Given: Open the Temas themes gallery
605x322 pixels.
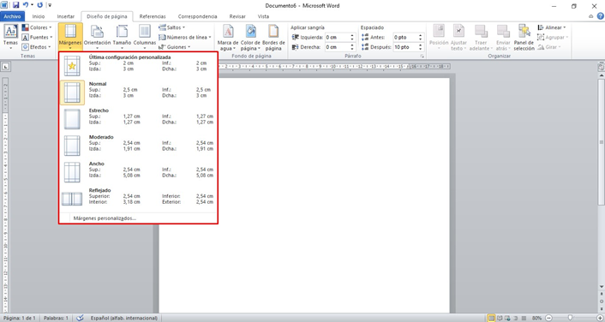Looking at the screenshot, I should point(10,37).
